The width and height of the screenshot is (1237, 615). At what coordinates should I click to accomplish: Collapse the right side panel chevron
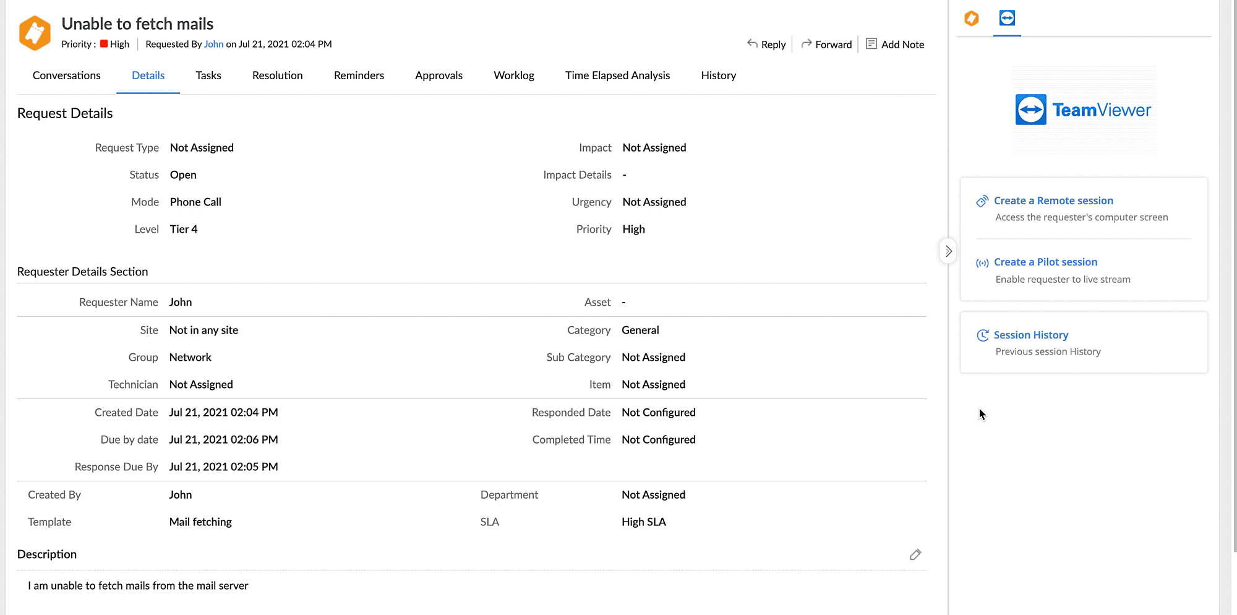click(x=948, y=251)
